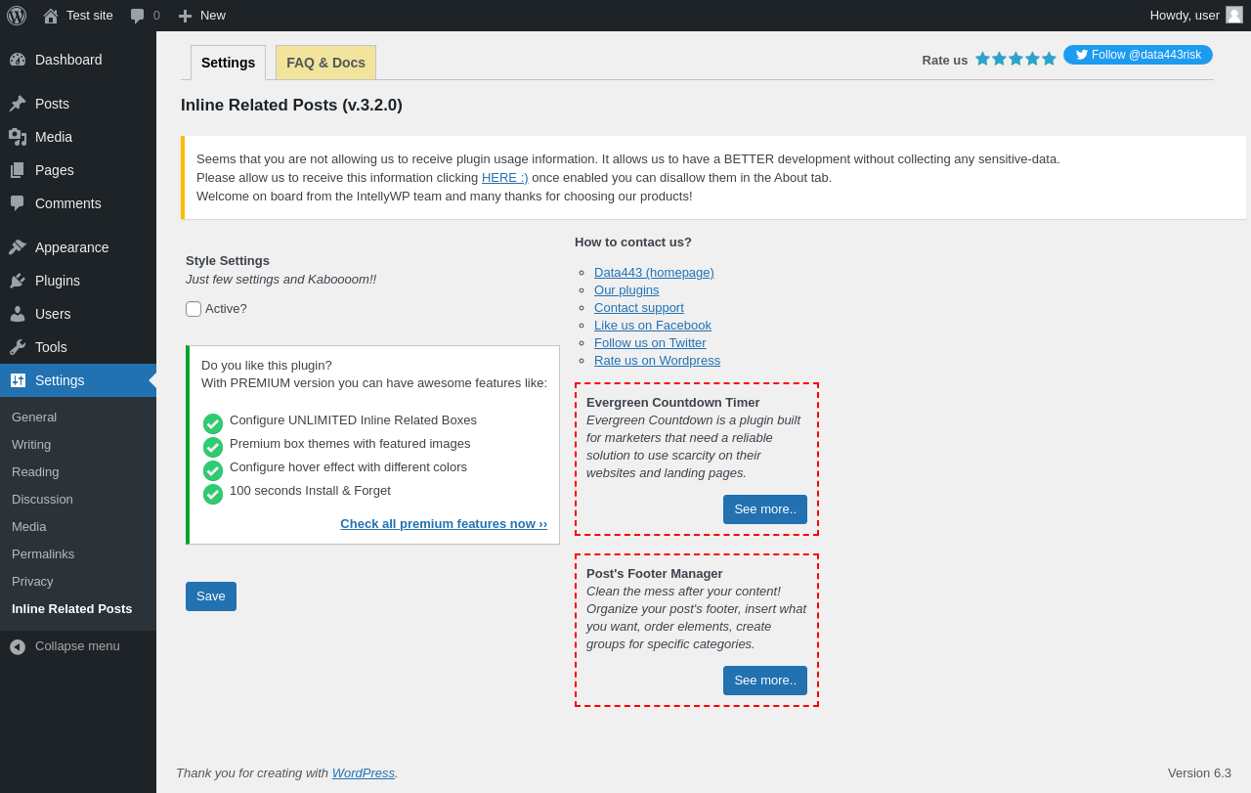
Task: Click the Appearance paintbrush icon
Action: 18,247
